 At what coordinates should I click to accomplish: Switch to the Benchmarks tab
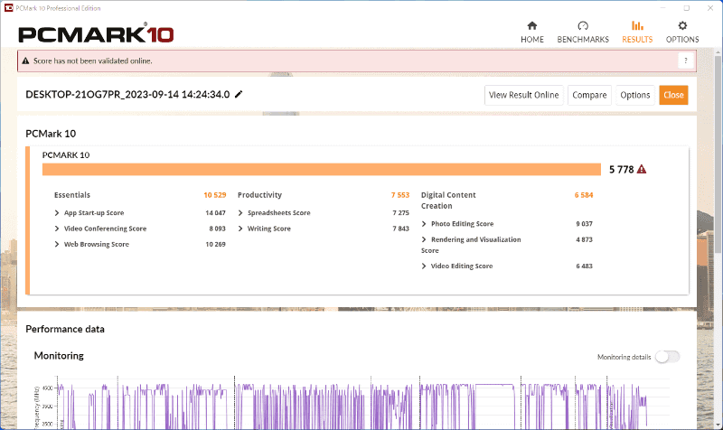(x=583, y=33)
